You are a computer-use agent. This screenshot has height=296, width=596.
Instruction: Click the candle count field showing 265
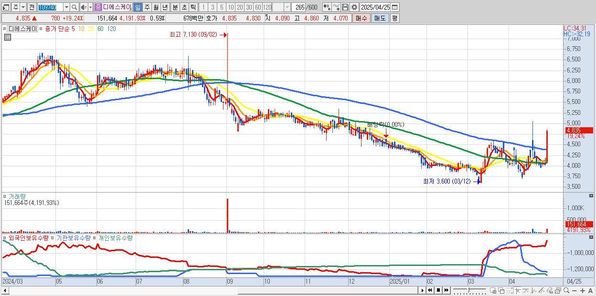coord(299,7)
